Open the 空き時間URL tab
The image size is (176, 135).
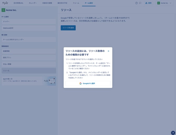(18, 3)
